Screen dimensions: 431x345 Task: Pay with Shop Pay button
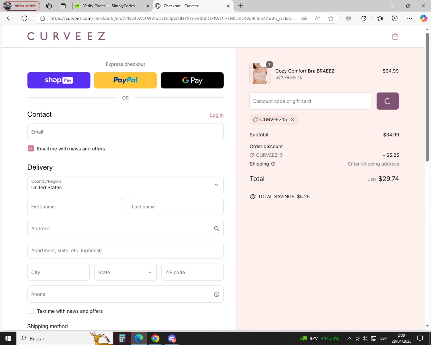(59, 80)
